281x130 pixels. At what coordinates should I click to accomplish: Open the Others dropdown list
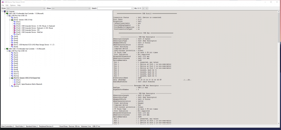71,8
